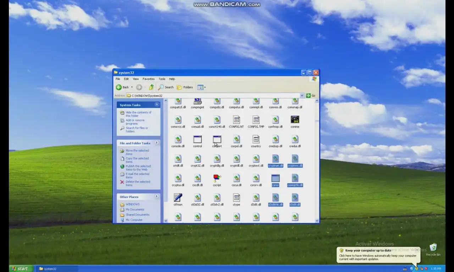Open the Edit menu
The image size is (454, 272).
(x=126, y=79)
